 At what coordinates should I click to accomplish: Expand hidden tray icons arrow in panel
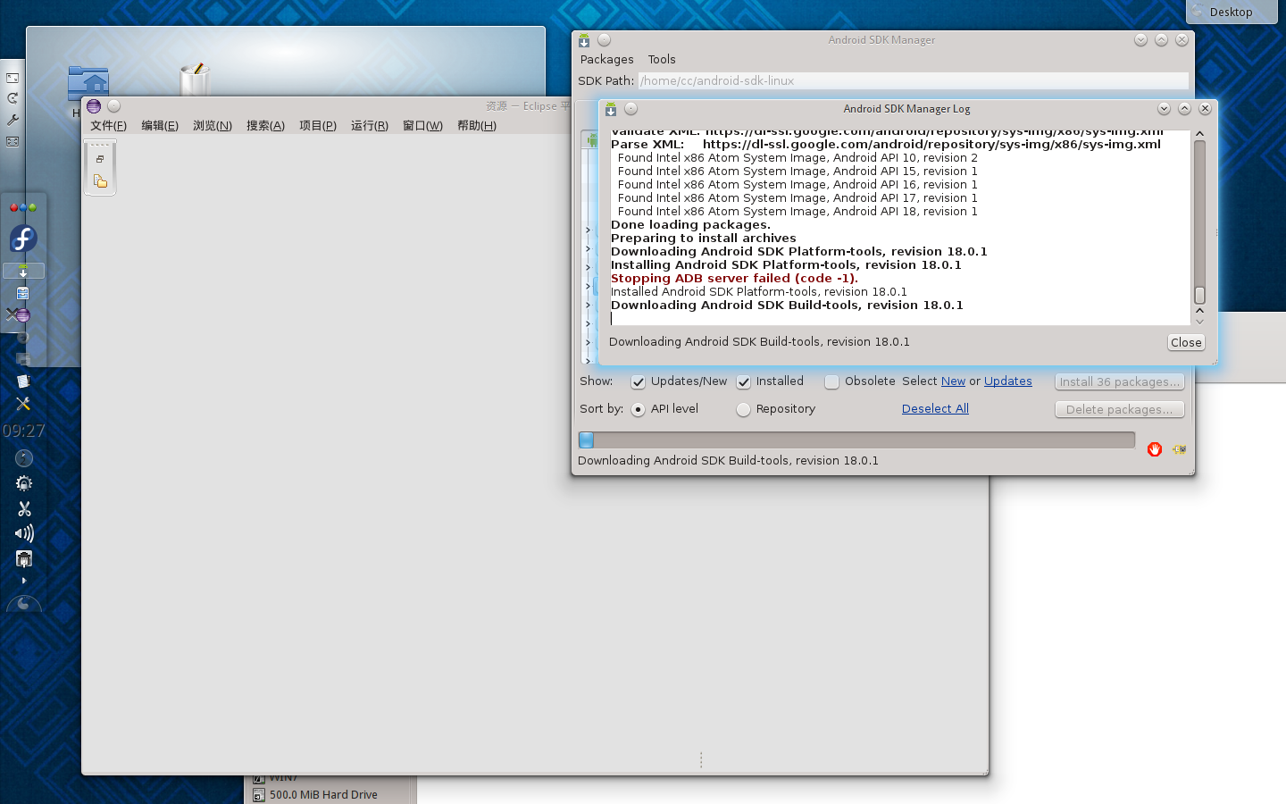(24, 581)
